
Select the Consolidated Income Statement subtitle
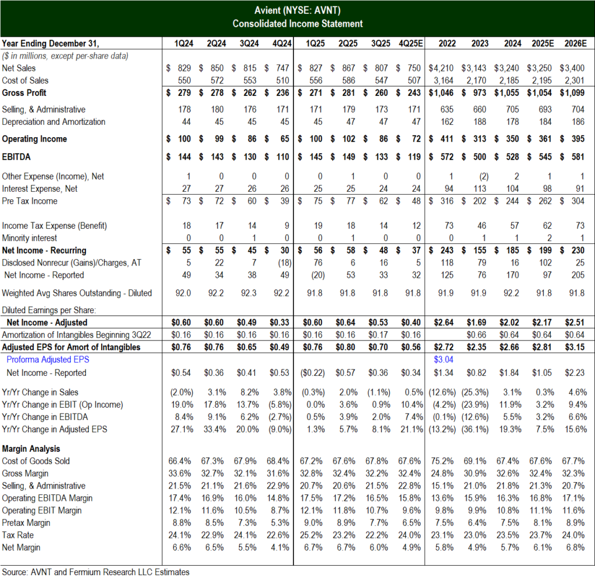tap(297, 24)
